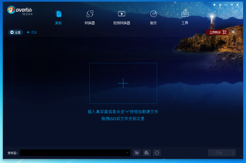Minimize the DVDFab window
This screenshot has height=163, width=246.
(x=226, y=5)
